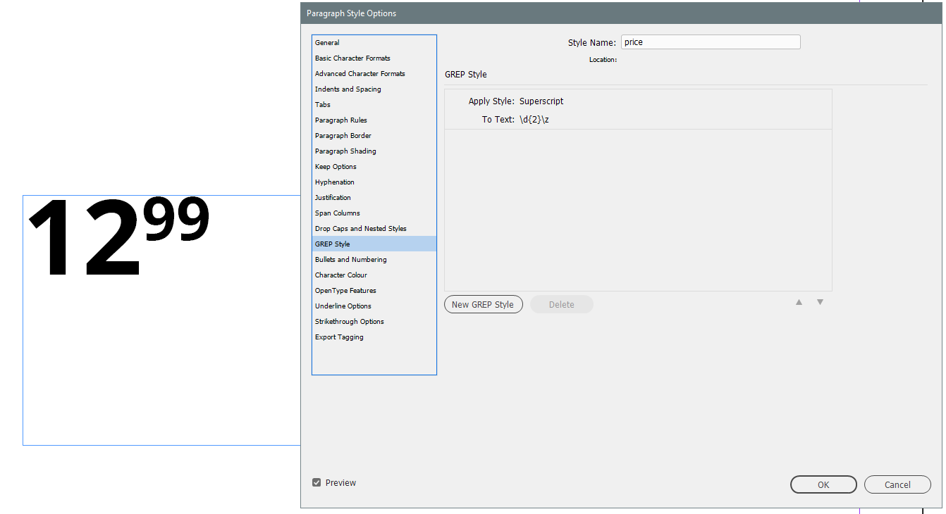
Task: Toggle the Preview checkbox
Action: (x=317, y=483)
